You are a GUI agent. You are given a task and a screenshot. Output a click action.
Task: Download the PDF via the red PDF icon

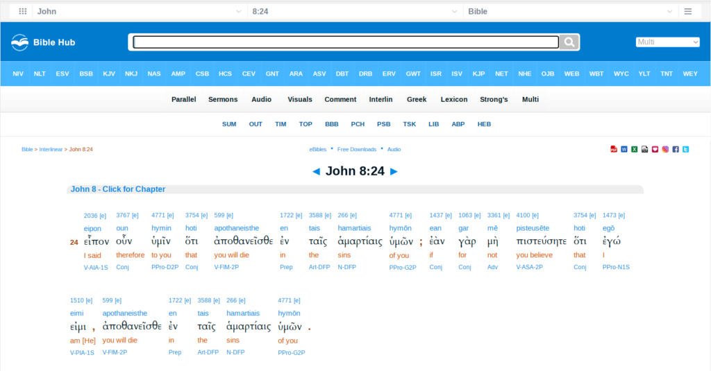point(614,149)
